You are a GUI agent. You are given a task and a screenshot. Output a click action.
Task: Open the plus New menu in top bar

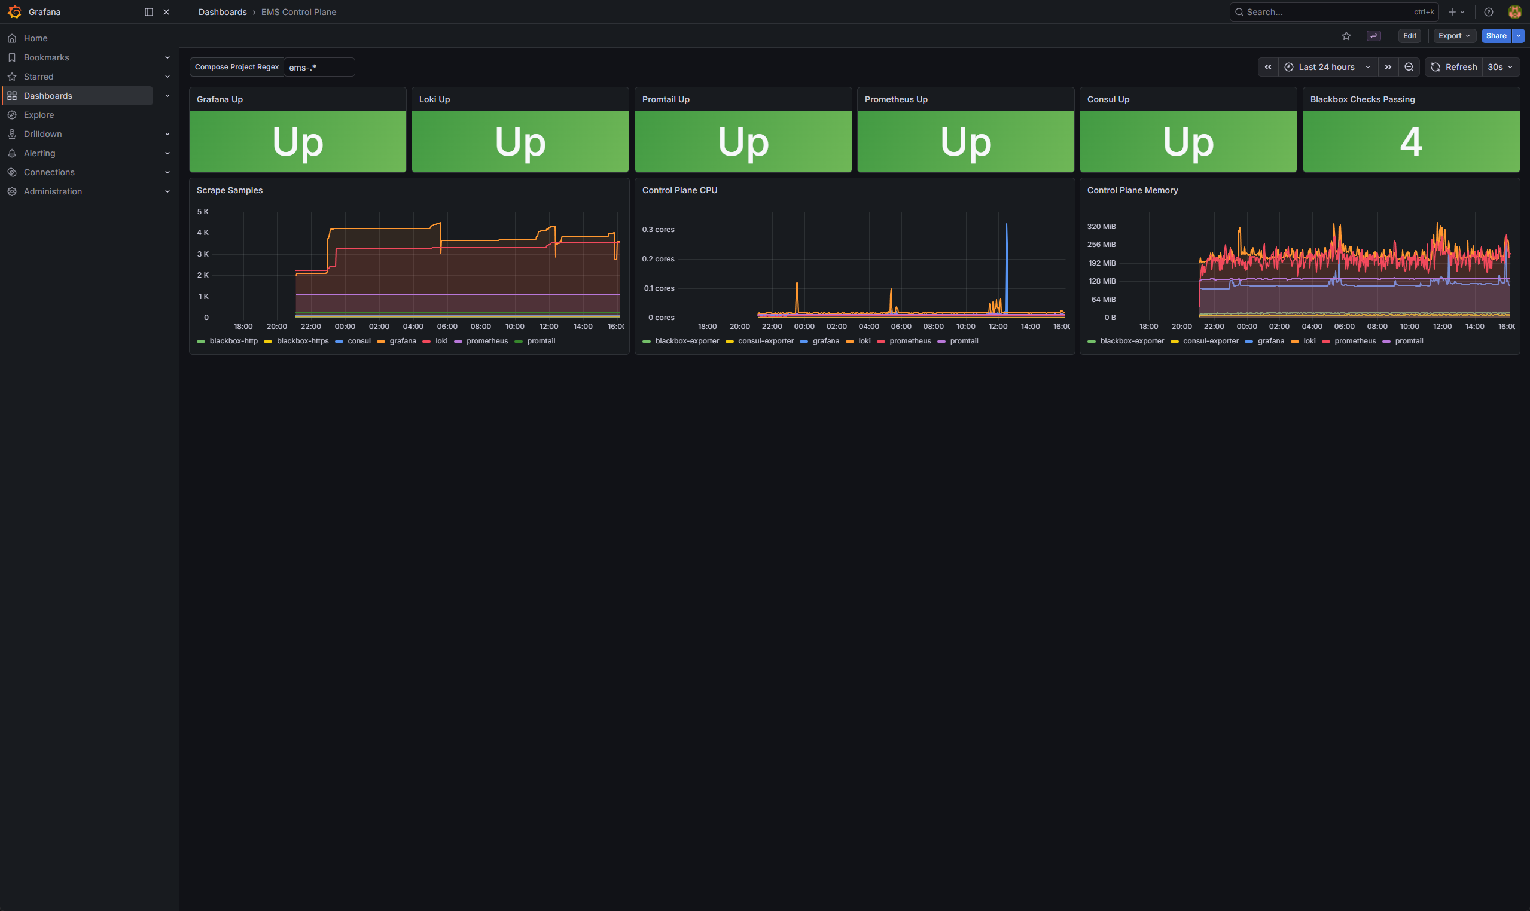point(1456,11)
